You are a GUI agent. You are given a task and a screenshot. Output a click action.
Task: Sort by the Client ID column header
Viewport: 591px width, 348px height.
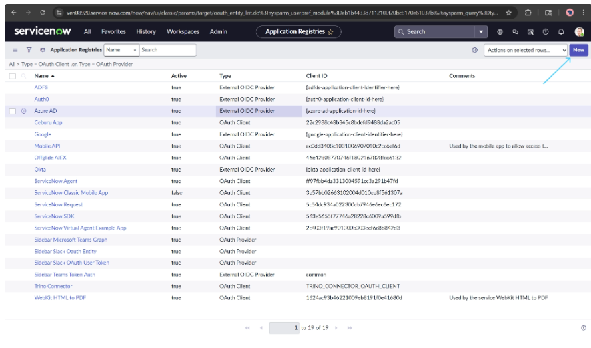click(x=316, y=76)
